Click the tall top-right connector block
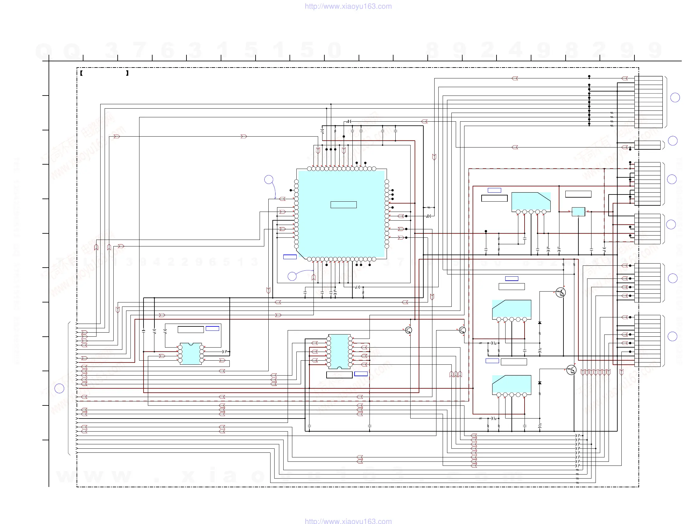The width and height of the screenshot is (697, 524). pyautogui.click(x=648, y=102)
